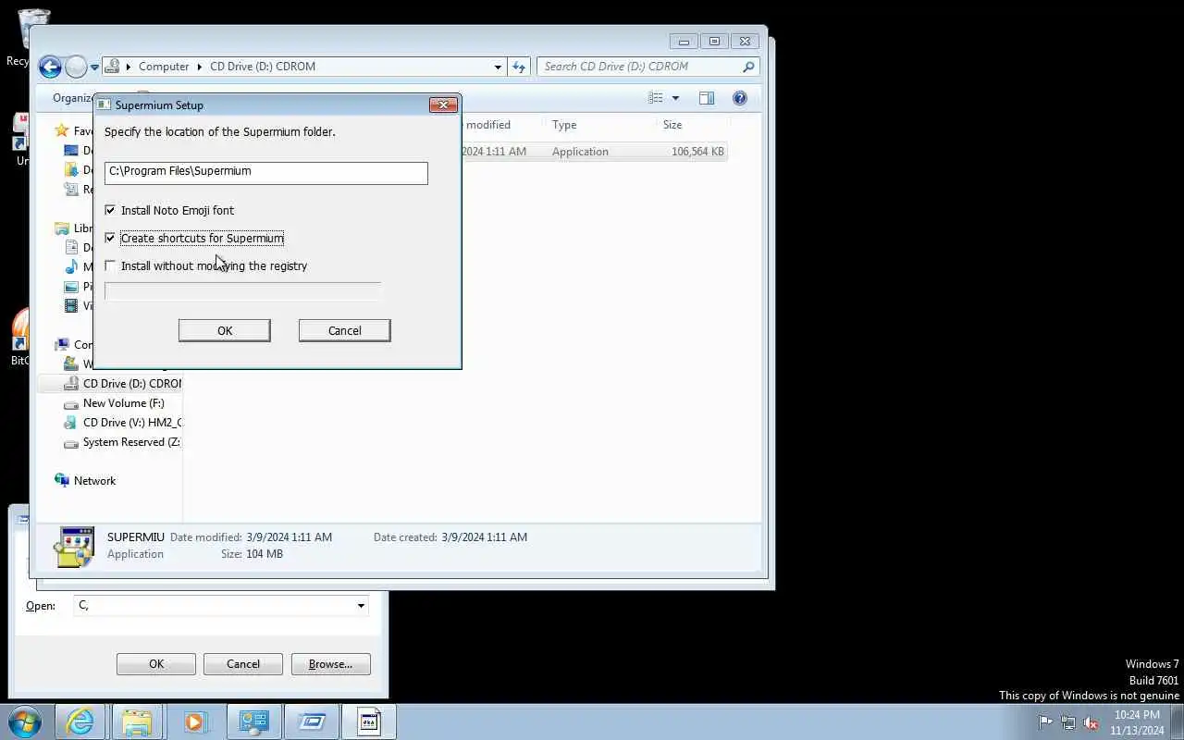Open the Run dialog Open dropdown arrow

pyautogui.click(x=361, y=606)
